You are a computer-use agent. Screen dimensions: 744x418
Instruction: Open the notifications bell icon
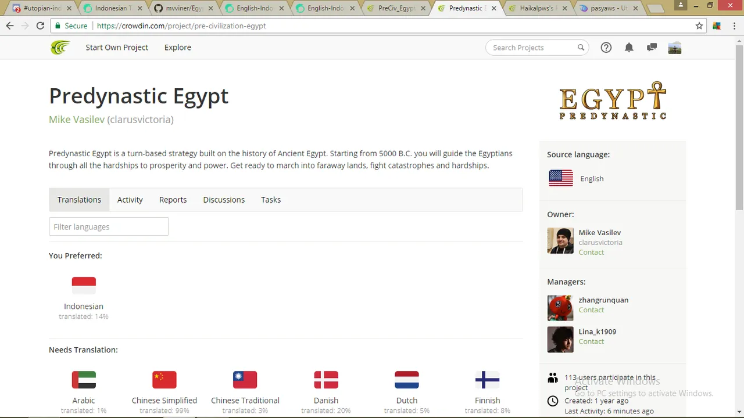[x=629, y=48]
